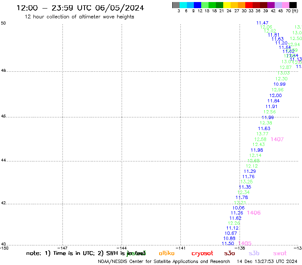Image resolution: width=302 pixels, height=265 pixels.
Task: Click the '24' color scale label
Action: (x=229, y=11)
